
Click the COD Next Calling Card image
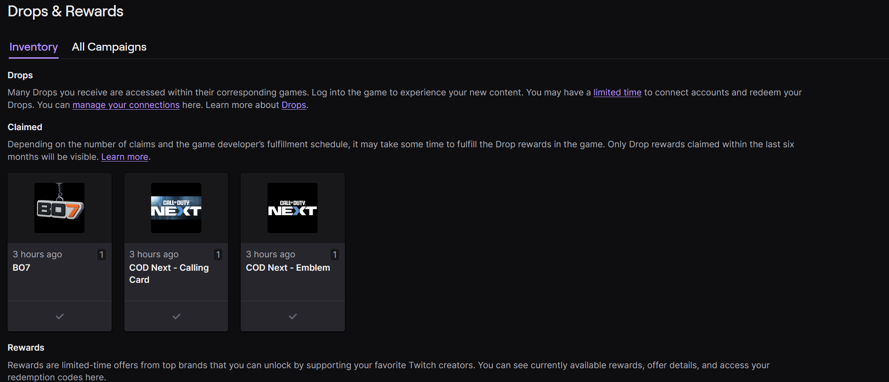176,208
